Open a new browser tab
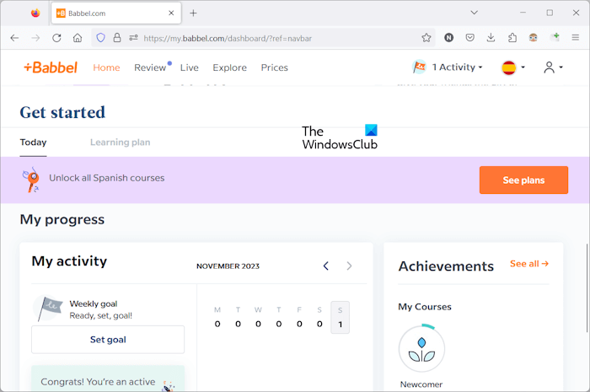This screenshot has width=590, height=392. tap(193, 13)
